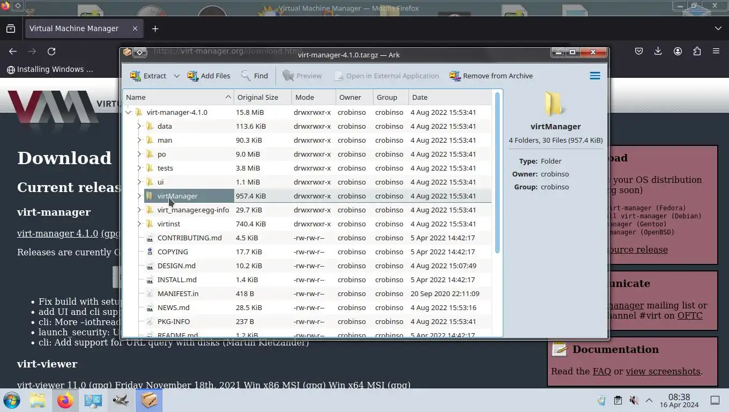Expand the tests folder
Viewport: 729px width, 412px height.
coord(139,168)
